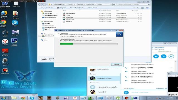Select Favorites in Explorer sidebar
The width and height of the screenshot is (178, 100).
[47, 11]
